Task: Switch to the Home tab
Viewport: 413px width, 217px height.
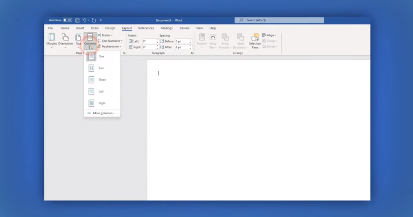Action: pos(65,28)
